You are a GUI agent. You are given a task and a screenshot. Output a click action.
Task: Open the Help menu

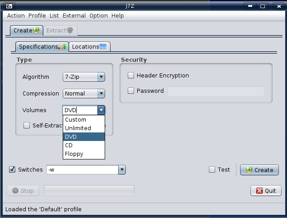pyautogui.click(x=118, y=16)
